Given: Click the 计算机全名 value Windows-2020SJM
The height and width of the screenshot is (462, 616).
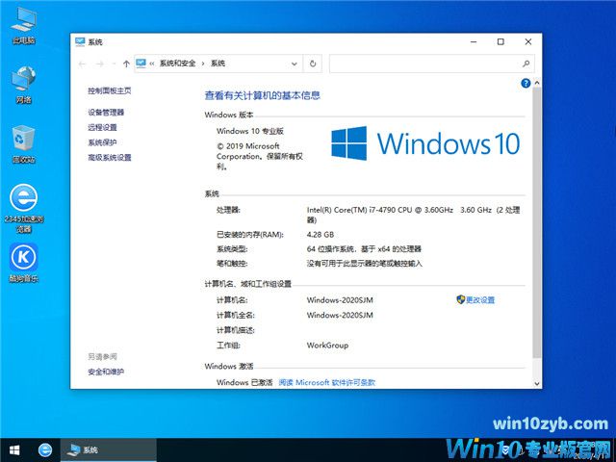Looking at the screenshot, I should click(340, 315).
